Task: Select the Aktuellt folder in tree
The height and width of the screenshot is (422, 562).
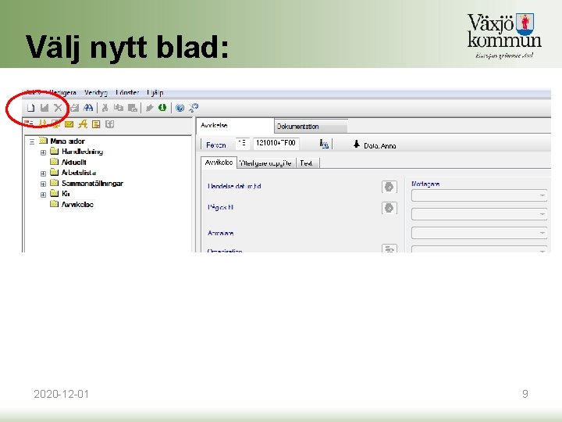Action: [x=73, y=163]
